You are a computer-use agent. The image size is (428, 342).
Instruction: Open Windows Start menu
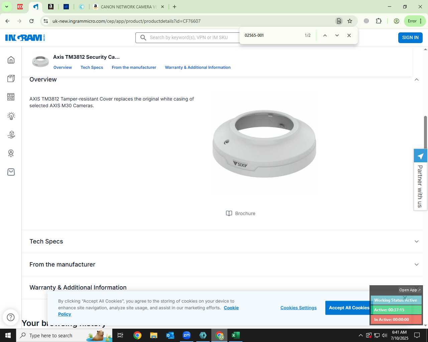pos(8,335)
